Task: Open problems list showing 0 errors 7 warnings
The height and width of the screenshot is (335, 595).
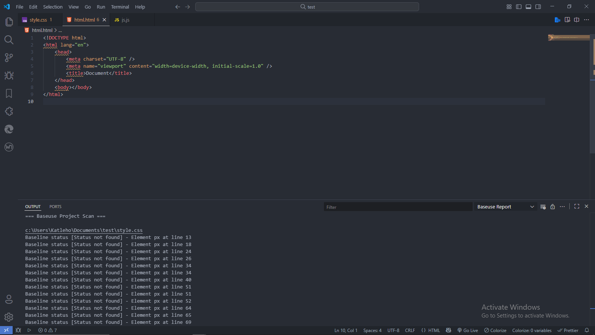Action: [48, 330]
